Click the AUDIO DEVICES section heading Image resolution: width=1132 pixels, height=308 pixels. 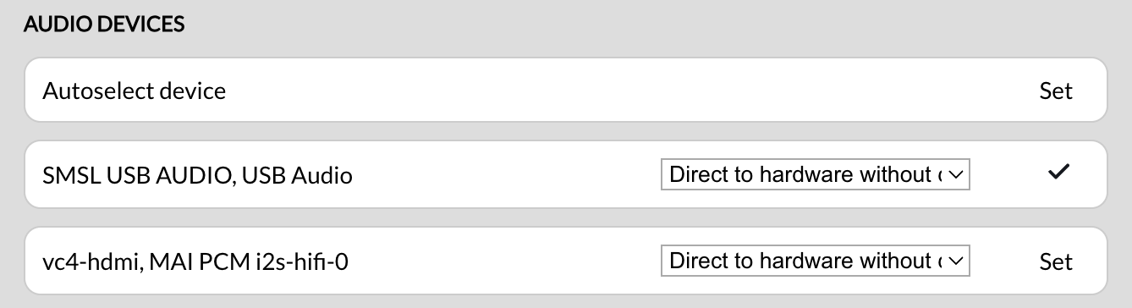104,25
